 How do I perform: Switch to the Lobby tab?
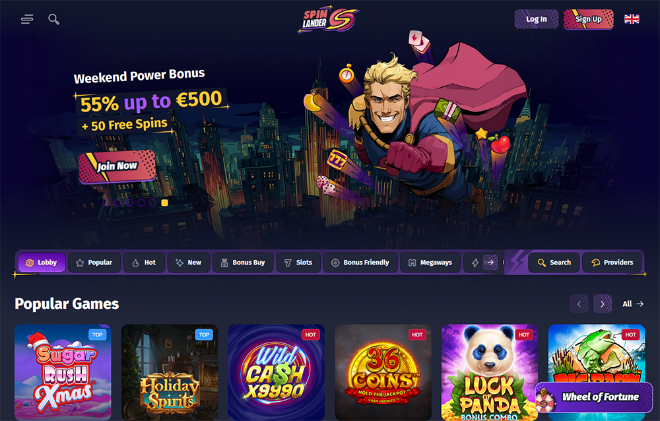tap(42, 262)
